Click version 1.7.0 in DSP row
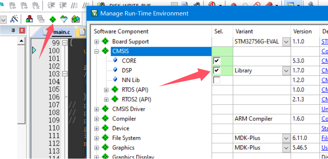 (298, 70)
